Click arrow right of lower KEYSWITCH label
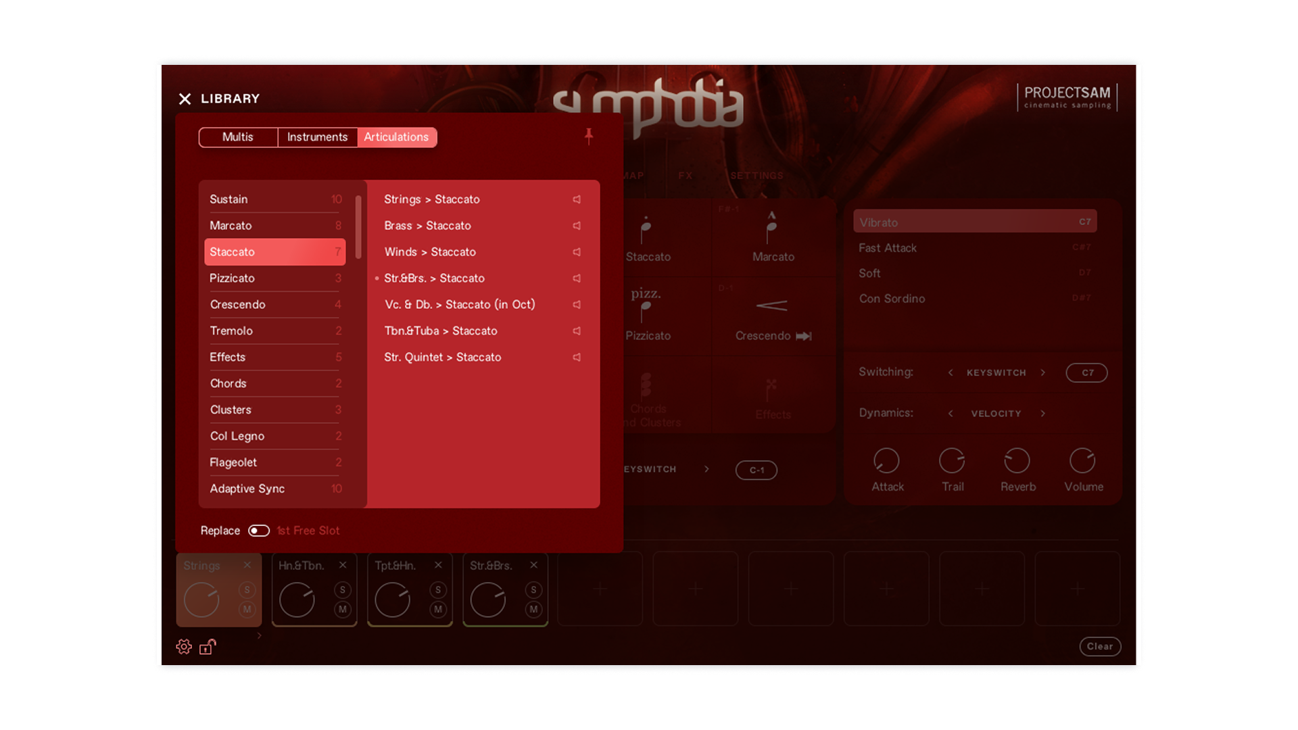Screen dimensions: 1298x730 coord(706,469)
